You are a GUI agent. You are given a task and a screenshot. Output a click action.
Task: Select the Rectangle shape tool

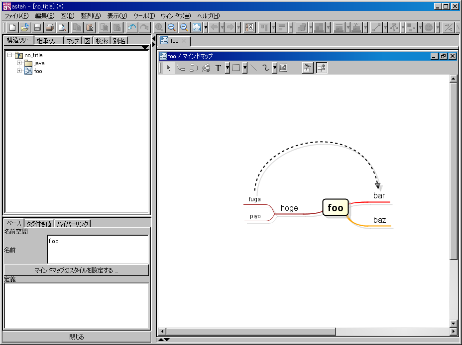click(x=236, y=68)
